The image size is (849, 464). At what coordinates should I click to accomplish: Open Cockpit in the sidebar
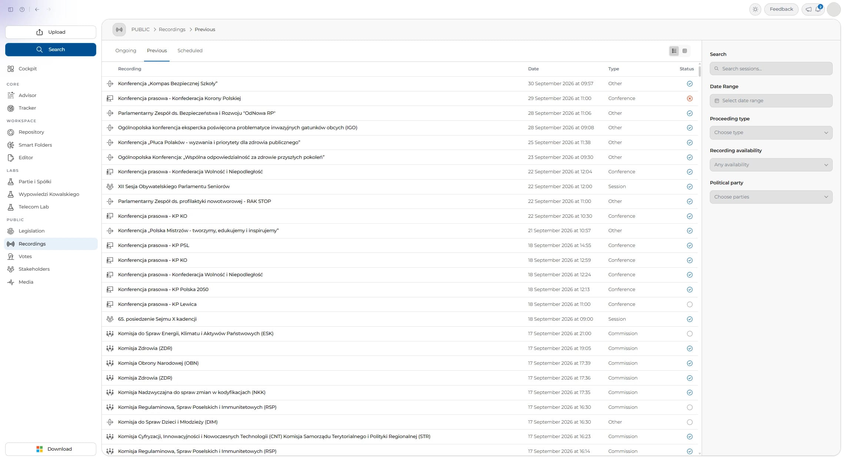(51, 69)
